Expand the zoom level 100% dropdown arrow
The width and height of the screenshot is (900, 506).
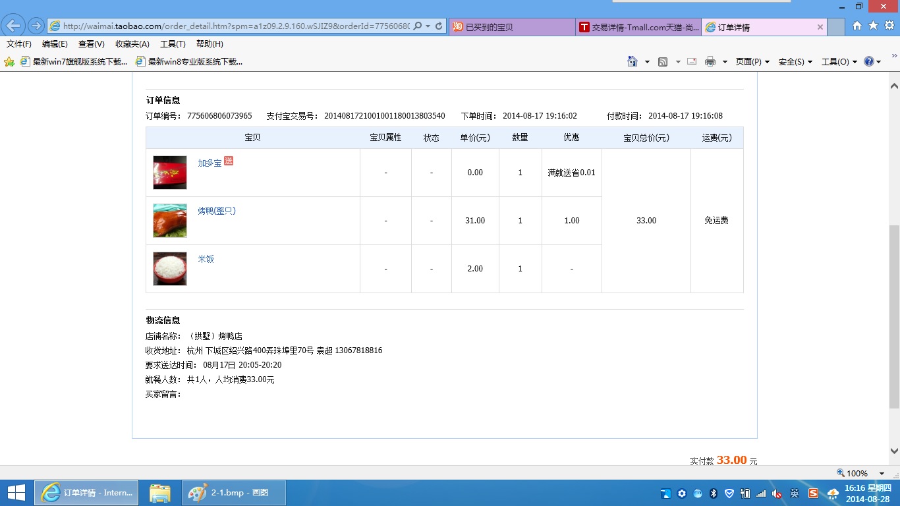click(882, 473)
